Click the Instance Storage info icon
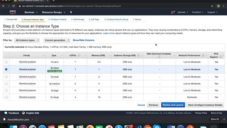Screen dimensions: 227x128 138,55
